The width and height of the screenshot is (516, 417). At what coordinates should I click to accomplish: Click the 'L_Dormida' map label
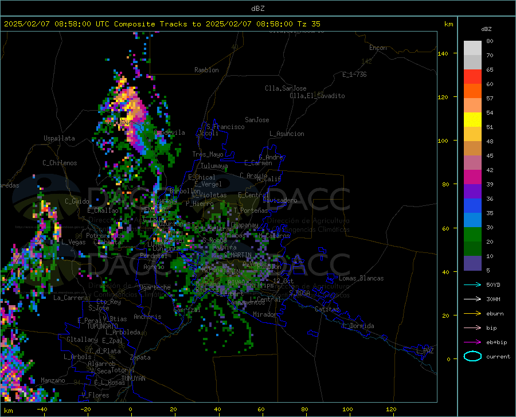[358, 326]
